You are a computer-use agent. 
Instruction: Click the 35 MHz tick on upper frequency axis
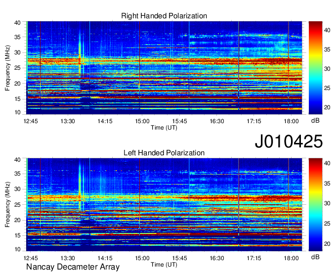(18, 37)
